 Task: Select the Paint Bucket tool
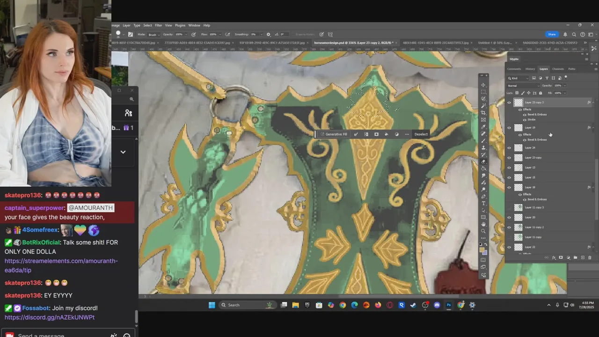[483, 168]
